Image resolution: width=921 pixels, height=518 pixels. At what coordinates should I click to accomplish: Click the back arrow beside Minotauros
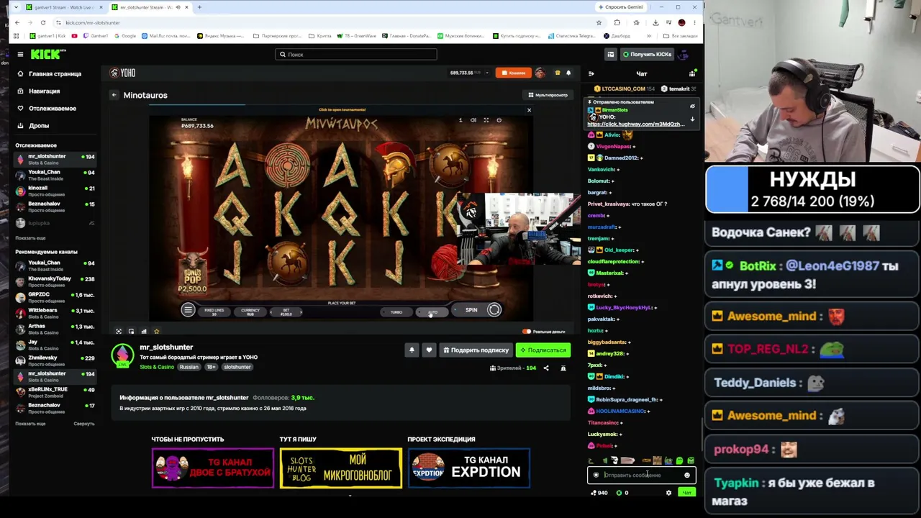click(x=114, y=95)
